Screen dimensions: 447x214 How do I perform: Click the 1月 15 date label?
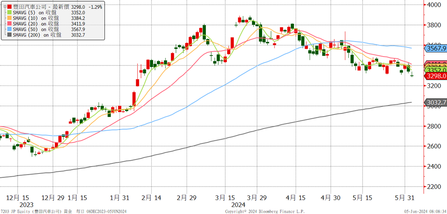click(x=78, y=198)
